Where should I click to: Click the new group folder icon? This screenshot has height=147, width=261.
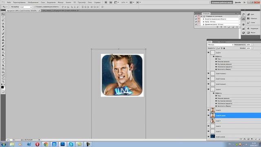point(256,139)
